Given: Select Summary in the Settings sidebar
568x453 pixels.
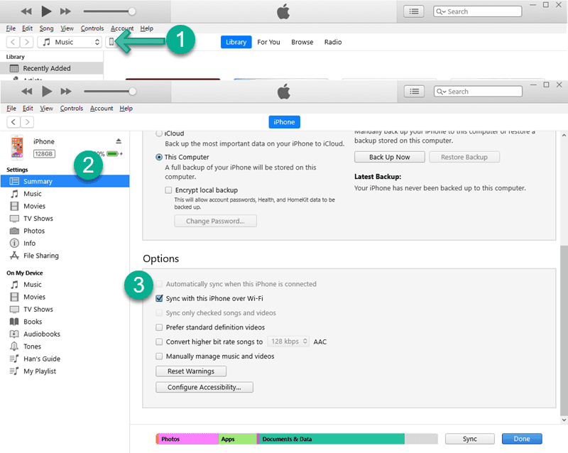Looking at the screenshot, I should click(x=65, y=181).
